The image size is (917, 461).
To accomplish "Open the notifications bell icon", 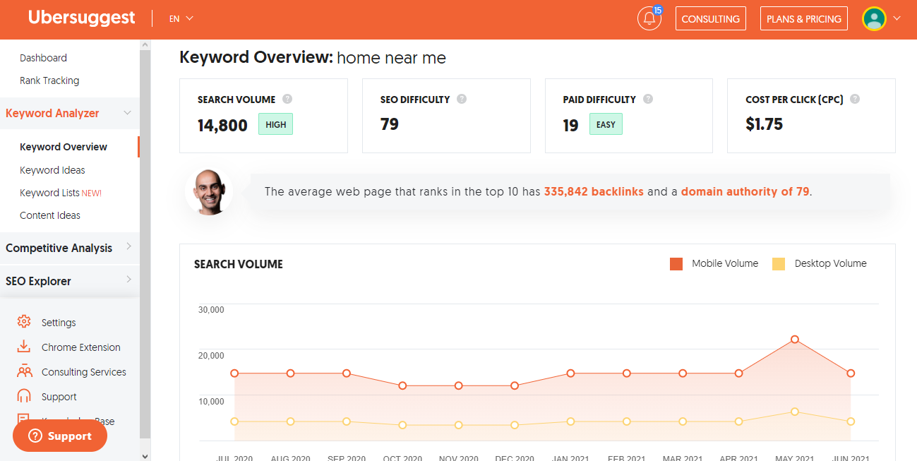I will [x=649, y=18].
